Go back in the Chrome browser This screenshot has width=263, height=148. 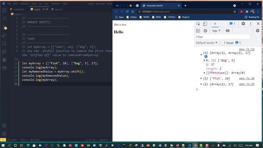pyautogui.click(x=116, y=12)
